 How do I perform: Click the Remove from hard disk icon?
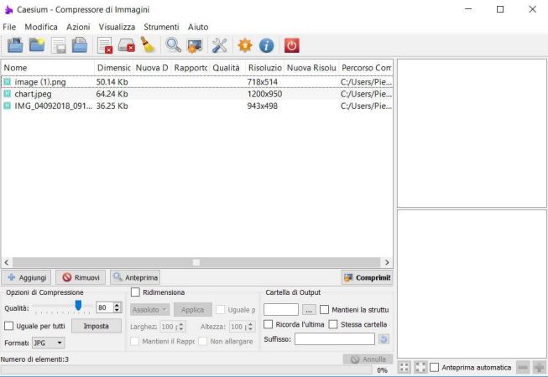pyautogui.click(x=126, y=45)
